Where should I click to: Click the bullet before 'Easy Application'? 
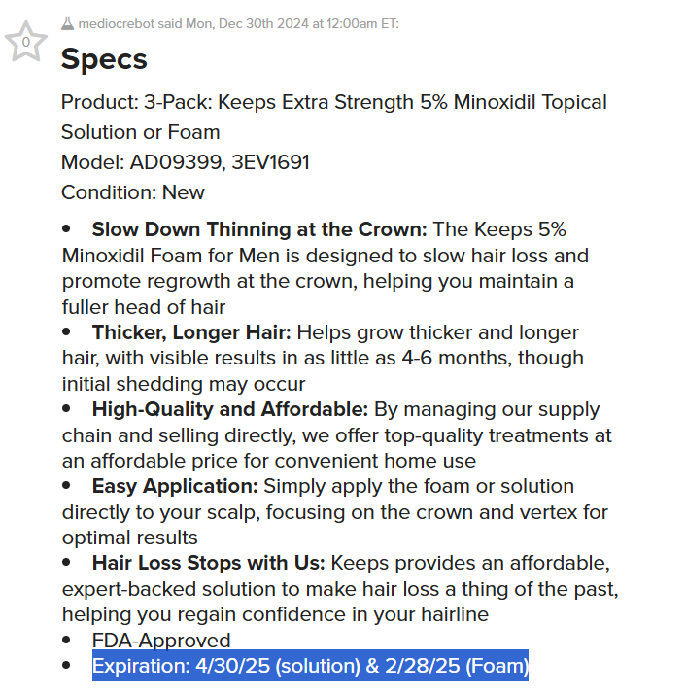pyautogui.click(x=67, y=486)
